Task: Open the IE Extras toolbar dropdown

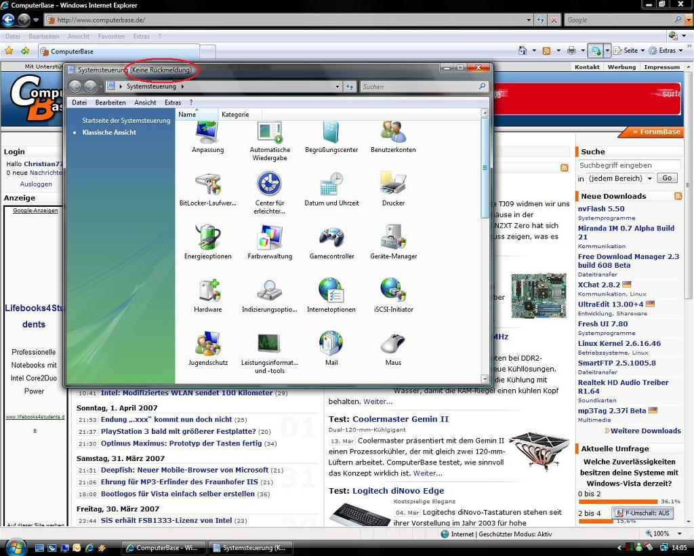Action: tap(666, 50)
